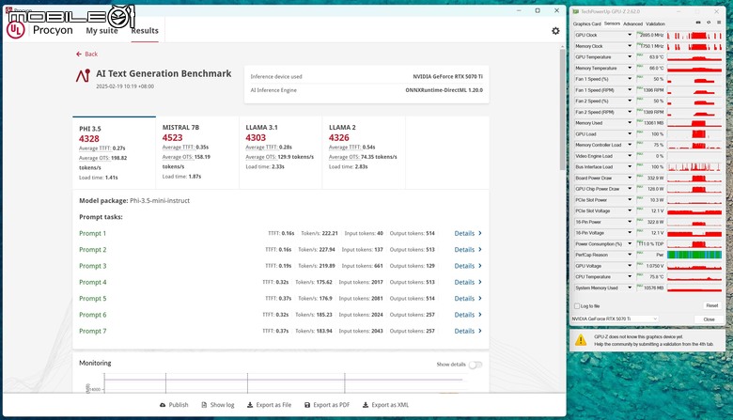Enable the Log to file checkbox
The image size is (733, 420).
(x=577, y=306)
